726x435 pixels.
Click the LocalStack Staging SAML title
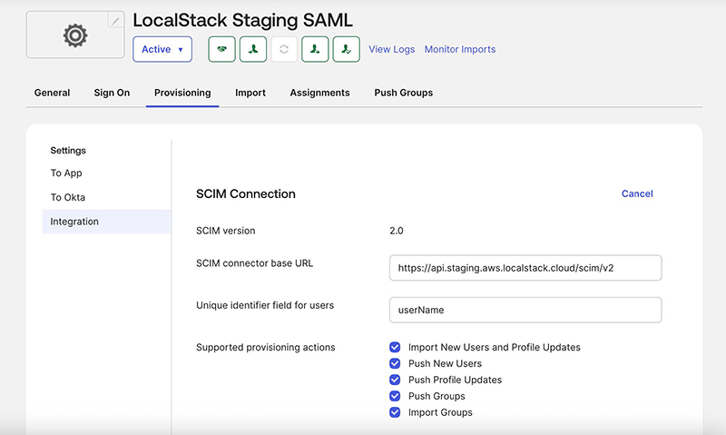pos(242,20)
